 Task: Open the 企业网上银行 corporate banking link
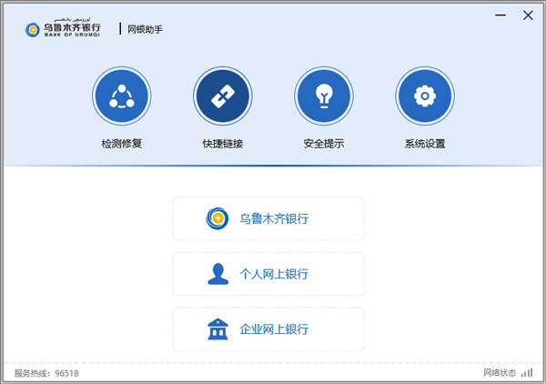(268, 329)
